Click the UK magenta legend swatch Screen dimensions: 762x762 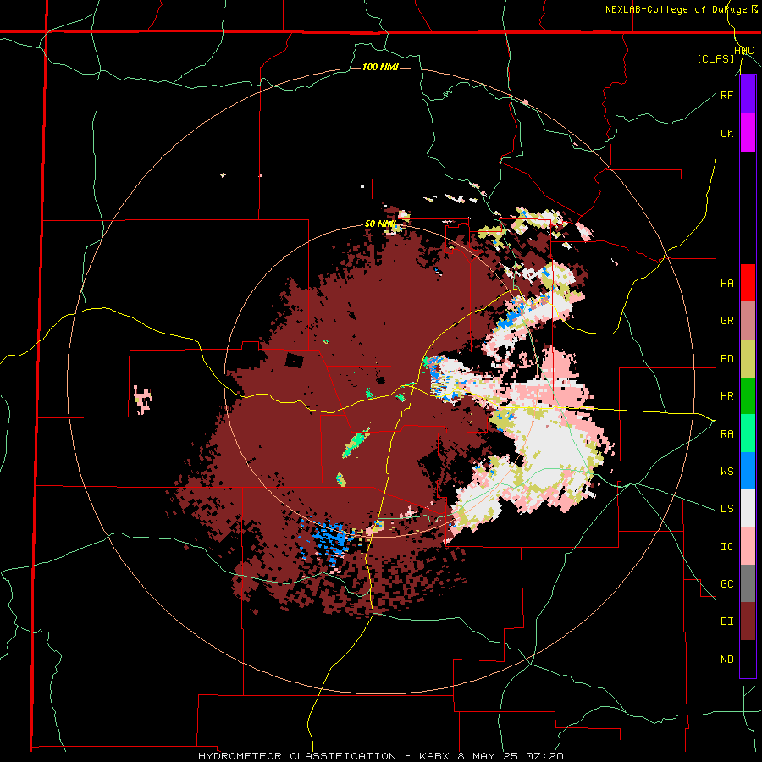click(x=748, y=133)
